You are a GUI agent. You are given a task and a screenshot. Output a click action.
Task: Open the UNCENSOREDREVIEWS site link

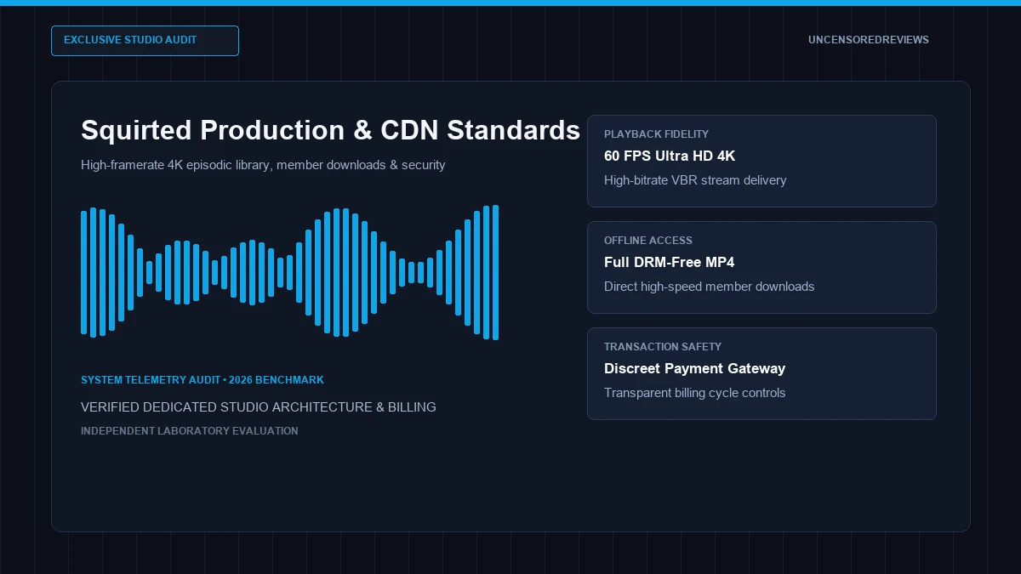coord(868,40)
